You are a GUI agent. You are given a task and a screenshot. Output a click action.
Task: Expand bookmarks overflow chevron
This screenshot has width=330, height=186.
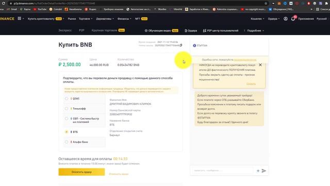[311, 9]
